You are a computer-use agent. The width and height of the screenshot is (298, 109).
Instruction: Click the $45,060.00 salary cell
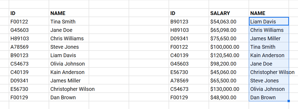223,72
